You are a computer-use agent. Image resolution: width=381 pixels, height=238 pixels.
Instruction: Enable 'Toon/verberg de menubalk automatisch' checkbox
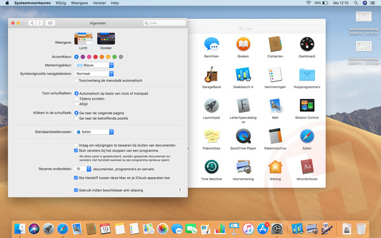[76, 81]
